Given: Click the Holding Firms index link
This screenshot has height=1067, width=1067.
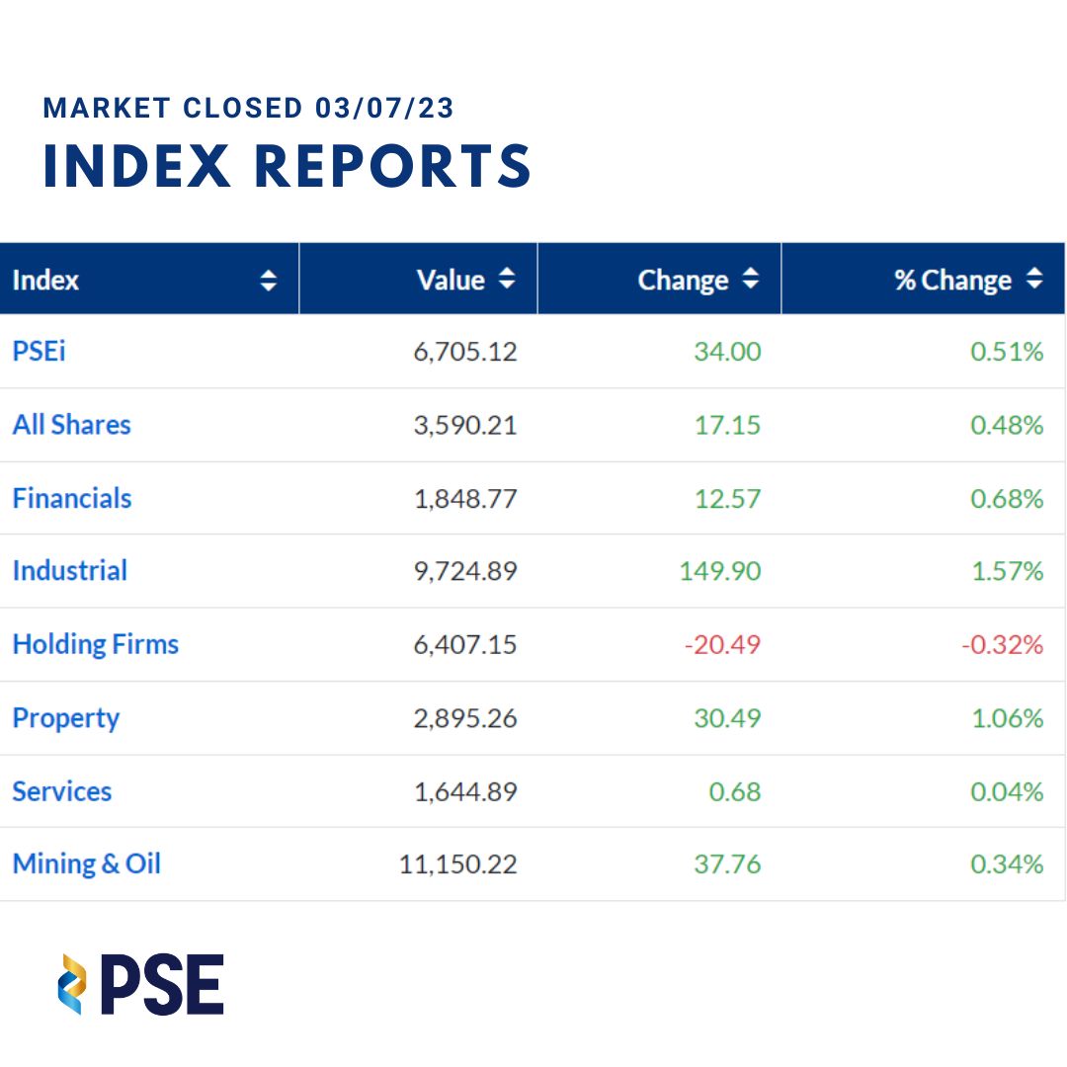Looking at the screenshot, I should click(96, 644).
